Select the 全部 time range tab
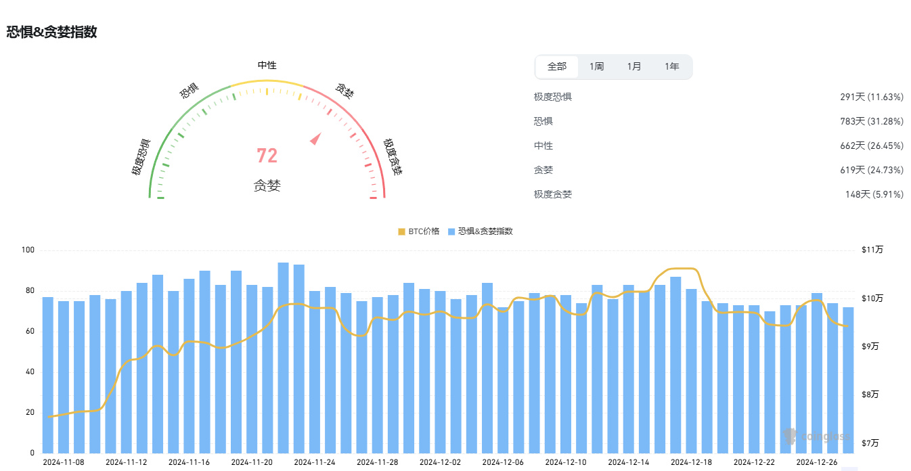Image resolution: width=911 pixels, height=471 pixels. tap(557, 67)
